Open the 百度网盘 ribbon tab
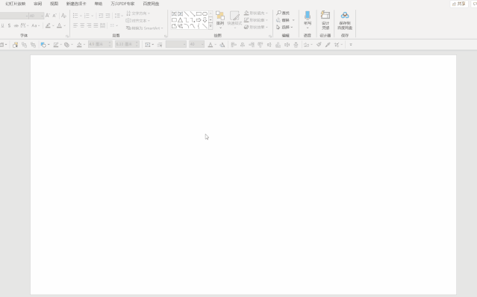This screenshot has width=477, height=297. pyautogui.click(x=151, y=4)
